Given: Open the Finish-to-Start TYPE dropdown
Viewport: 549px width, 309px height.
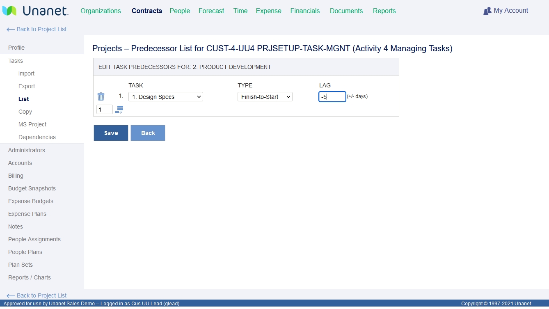Looking at the screenshot, I should coord(265,96).
